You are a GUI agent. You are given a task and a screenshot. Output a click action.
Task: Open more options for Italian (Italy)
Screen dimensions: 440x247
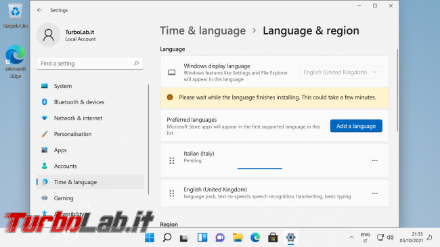(374, 160)
